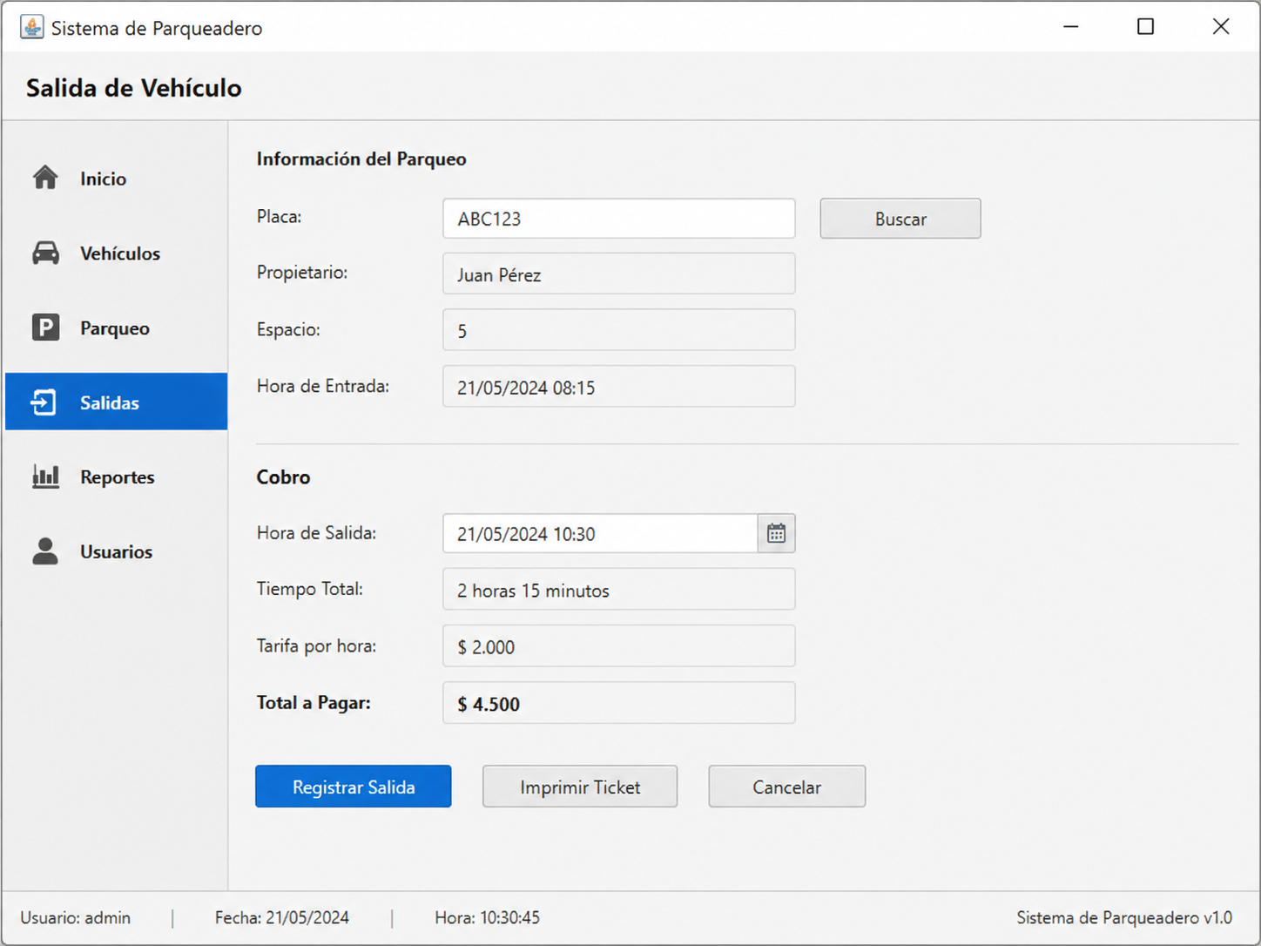Click the "Propietario:" label
Image resolution: width=1261 pixels, height=946 pixels.
[x=302, y=273]
